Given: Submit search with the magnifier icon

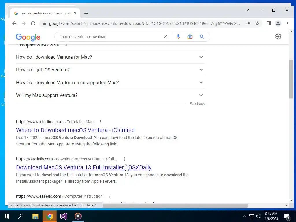Looking at the screenshot, I should [202, 37].
